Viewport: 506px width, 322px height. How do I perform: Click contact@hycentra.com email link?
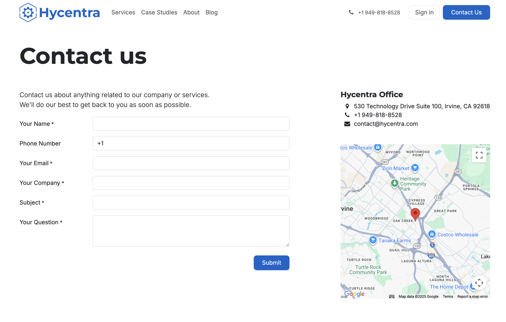(x=386, y=124)
